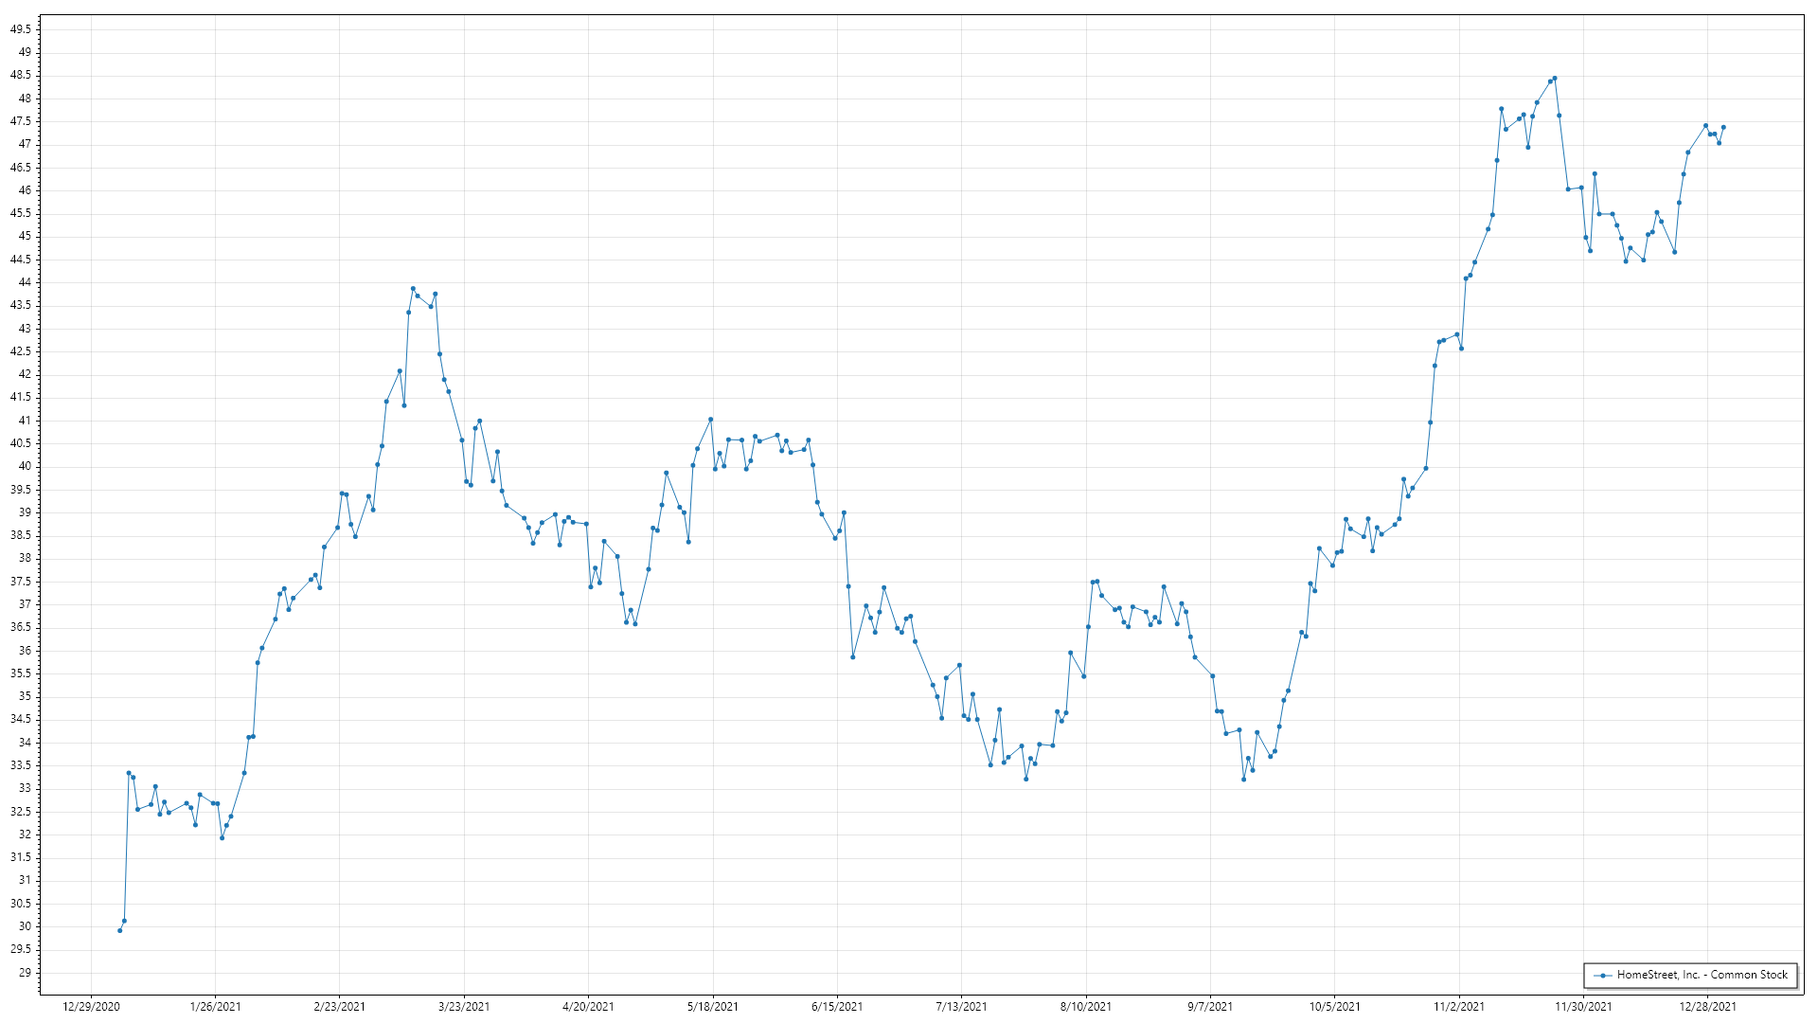
Task: Select the 3/23/2021 date tick label
Action: coord(464,1007)
